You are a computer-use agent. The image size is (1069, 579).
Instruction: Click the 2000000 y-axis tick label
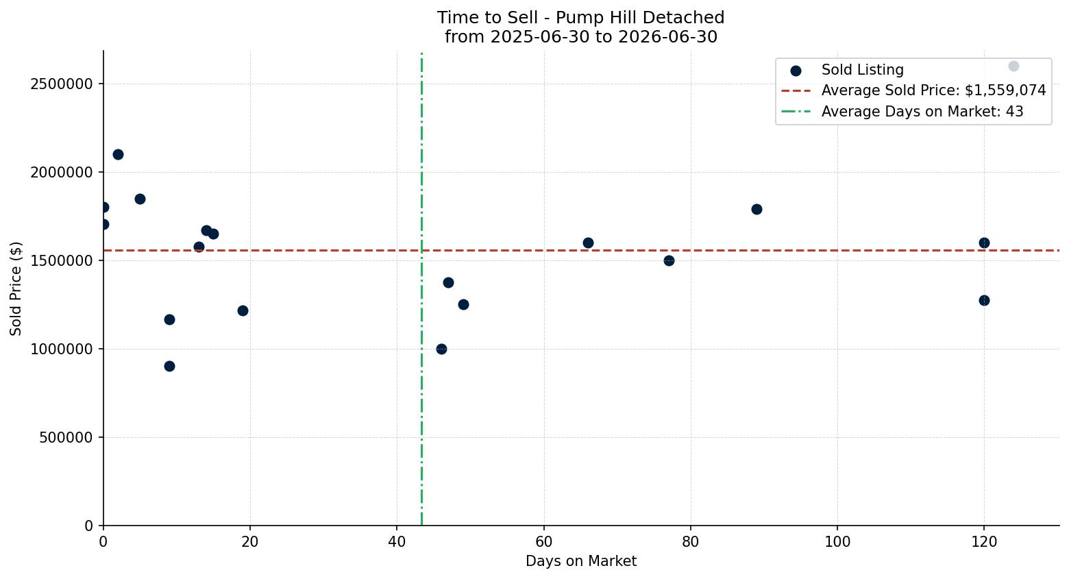(62, 173)
